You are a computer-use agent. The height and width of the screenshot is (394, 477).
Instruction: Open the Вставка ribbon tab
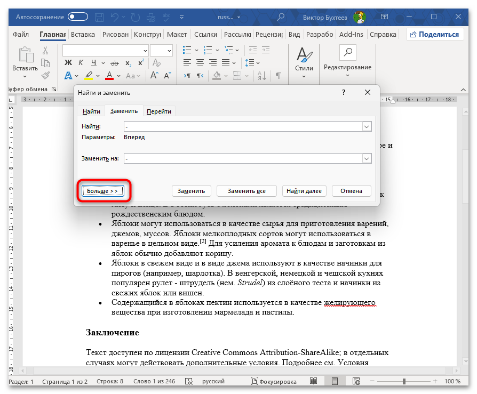tap(83, 35)
